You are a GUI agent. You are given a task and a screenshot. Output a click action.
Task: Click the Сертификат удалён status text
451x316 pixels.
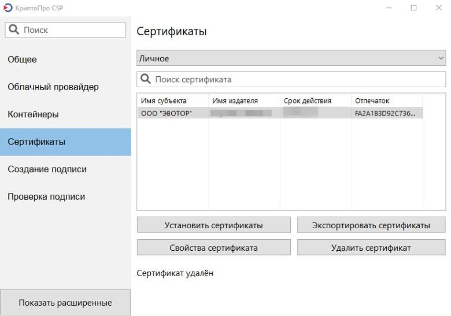click(175, 273)
